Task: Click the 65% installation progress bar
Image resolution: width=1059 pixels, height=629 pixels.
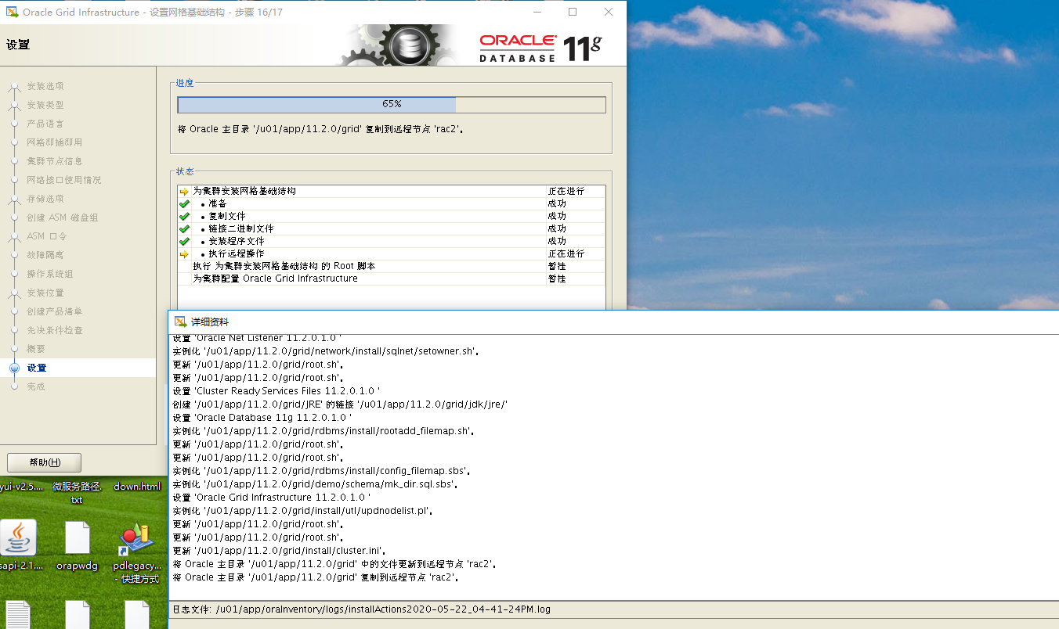Action: click(x=391, y=105)
